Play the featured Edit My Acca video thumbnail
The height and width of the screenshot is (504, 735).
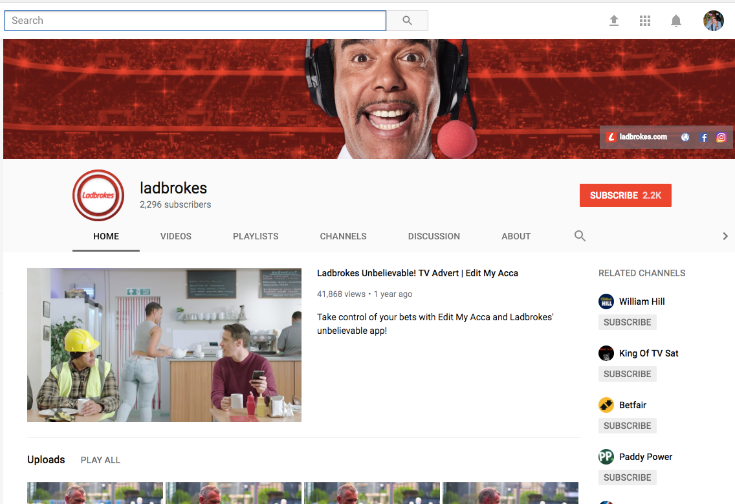(x=164, y=345)
